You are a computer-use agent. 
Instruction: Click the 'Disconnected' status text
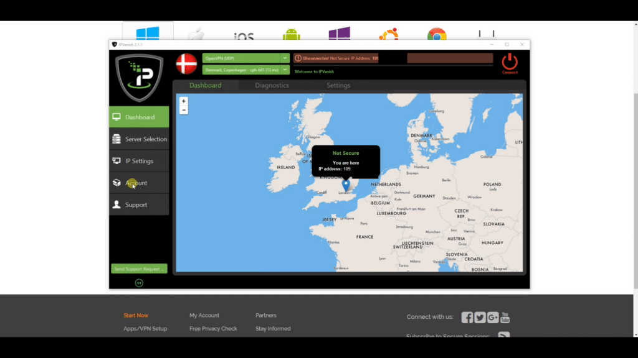click(x=316, y=58)
